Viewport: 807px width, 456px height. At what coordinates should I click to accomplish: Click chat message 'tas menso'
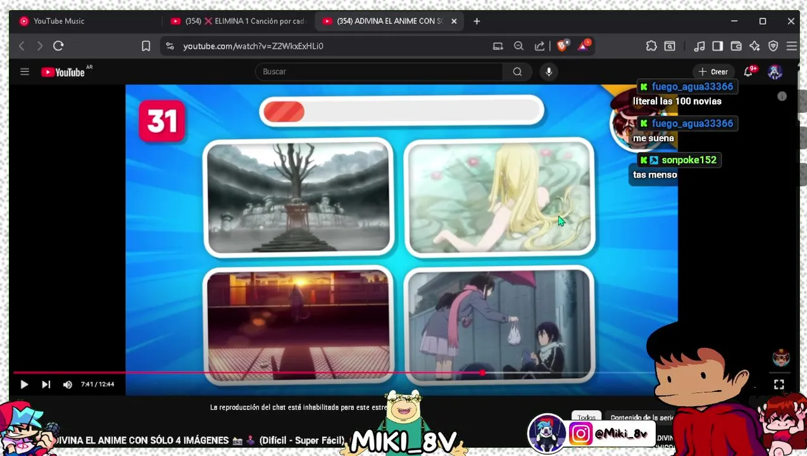click(x=655, y=175)
